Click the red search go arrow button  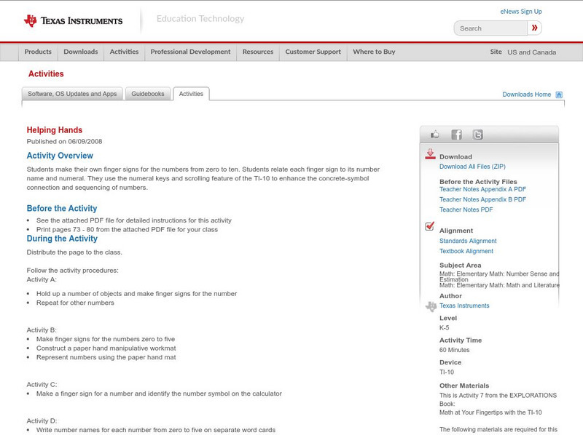tap(535, 28)
